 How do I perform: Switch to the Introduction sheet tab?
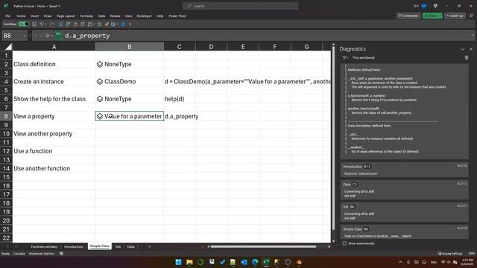pos(74,246)
